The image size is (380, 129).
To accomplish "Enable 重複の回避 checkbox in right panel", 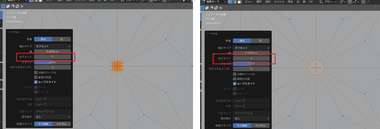I will (234, 79).
